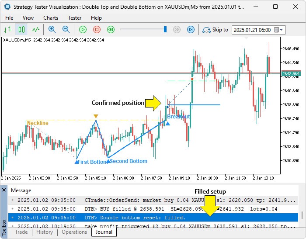
Task: Click the Strategy Tester window app icon
Action: point(7,7)
